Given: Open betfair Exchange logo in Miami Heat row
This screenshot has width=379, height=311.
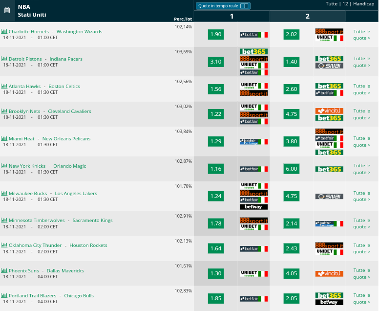Looking at the screenshot, I should (253, 142).
